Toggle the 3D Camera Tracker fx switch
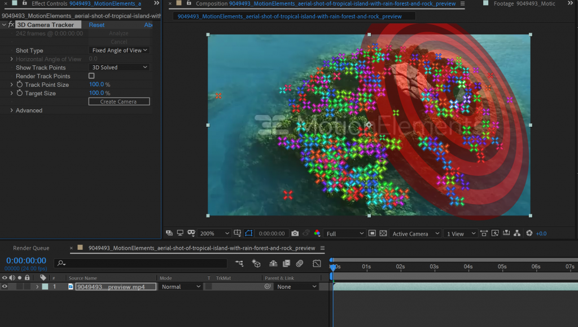The image size is (578, 327). pyautogui.click(x=11, y=25)
